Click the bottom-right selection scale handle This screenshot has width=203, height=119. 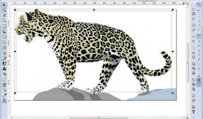point(172,93)
